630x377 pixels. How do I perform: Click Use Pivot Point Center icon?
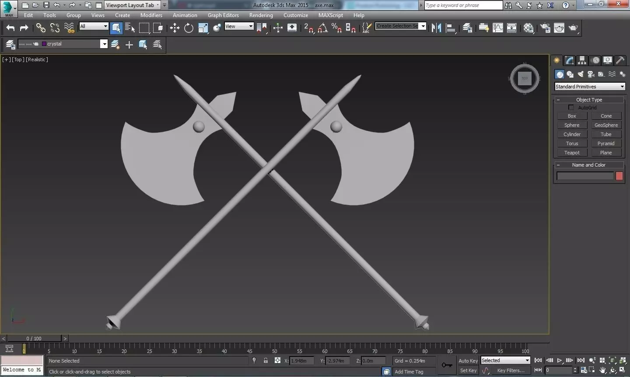tap(262, 28)
